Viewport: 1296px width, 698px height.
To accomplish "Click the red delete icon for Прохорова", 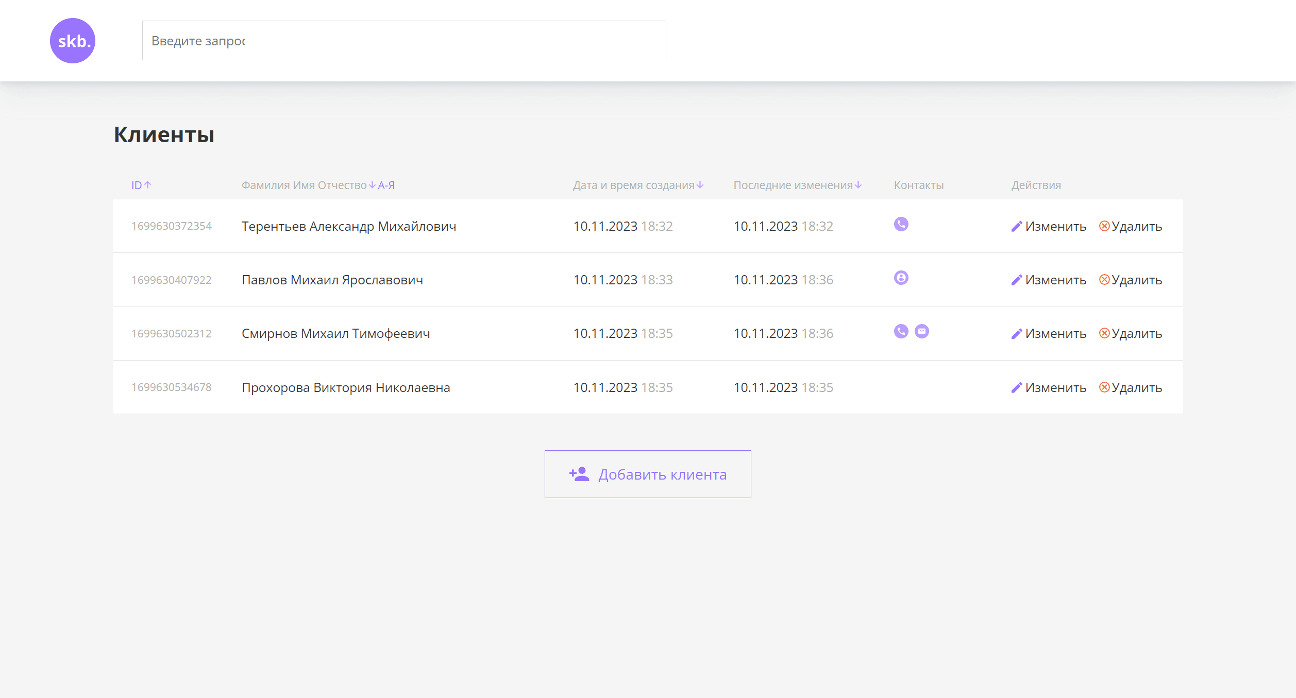I will 1104,387.
